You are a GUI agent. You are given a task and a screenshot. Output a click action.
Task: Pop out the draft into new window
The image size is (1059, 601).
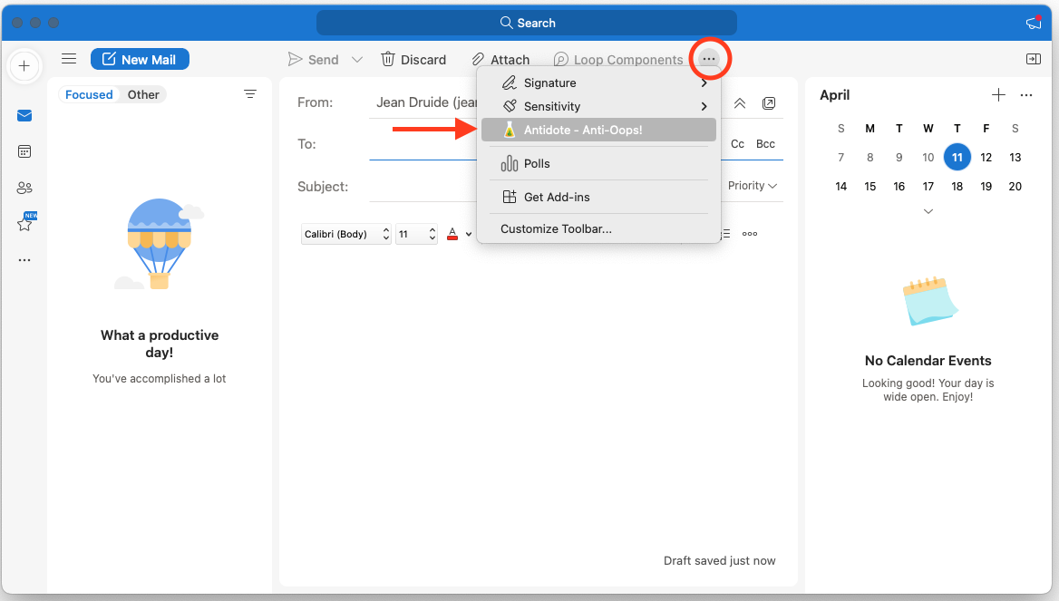click(769, 103)
